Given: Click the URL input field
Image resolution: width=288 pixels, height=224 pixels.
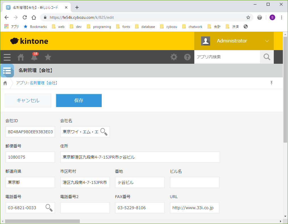Looking at the screenshot, I should click(195, 208).
